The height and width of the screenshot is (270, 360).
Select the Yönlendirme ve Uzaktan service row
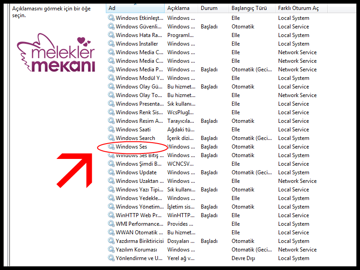[x=139, y=258]
